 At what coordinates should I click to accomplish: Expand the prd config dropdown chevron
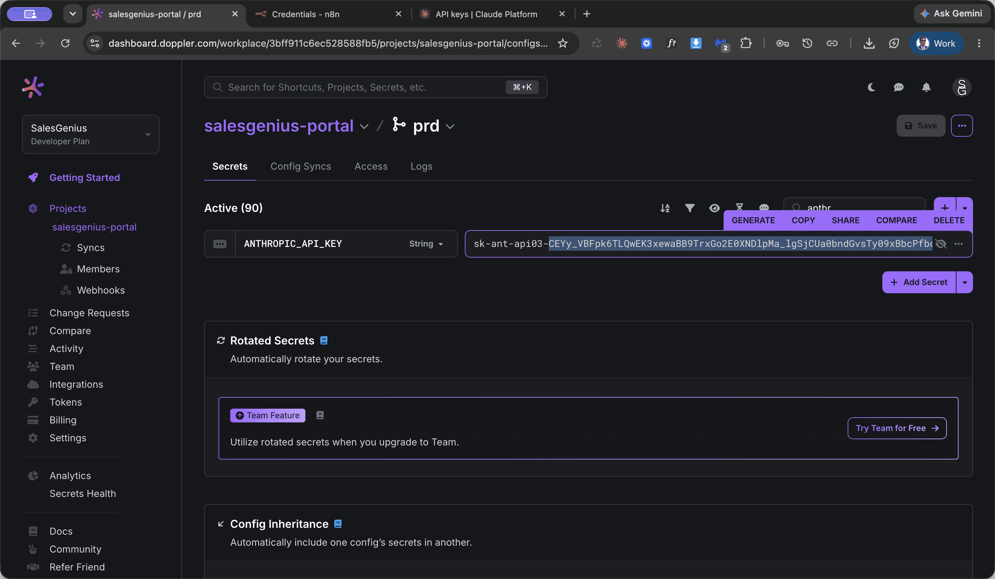[450, 127]
